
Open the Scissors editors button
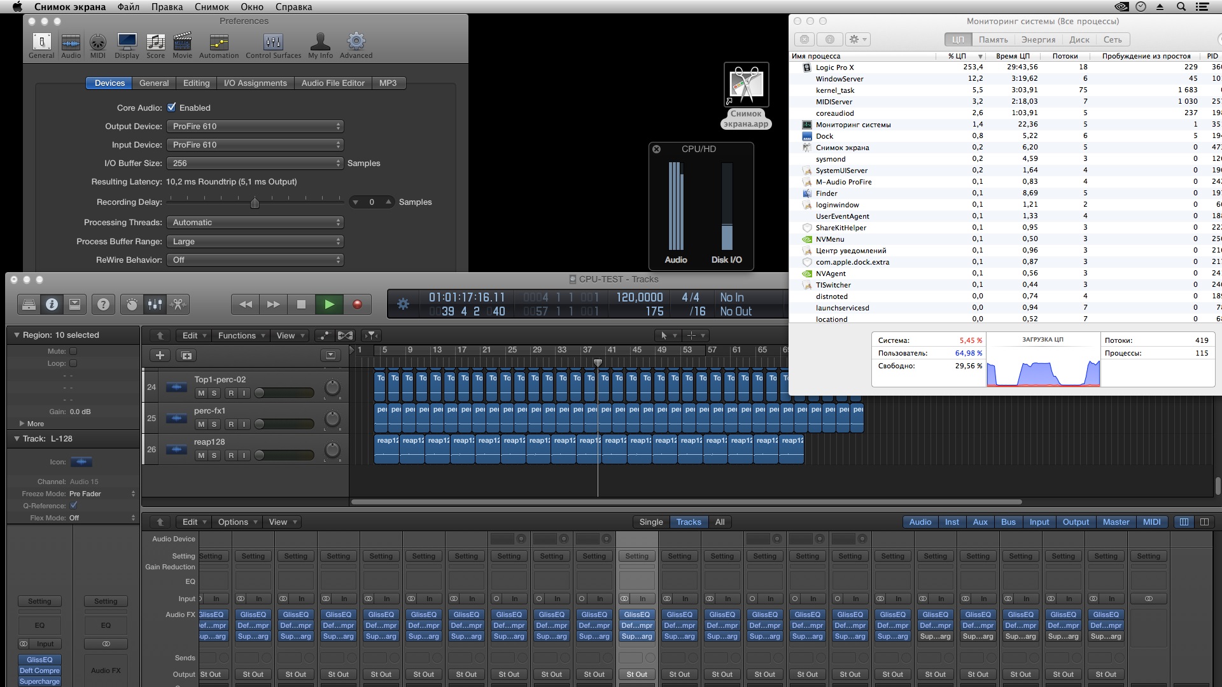coord(178,305)
